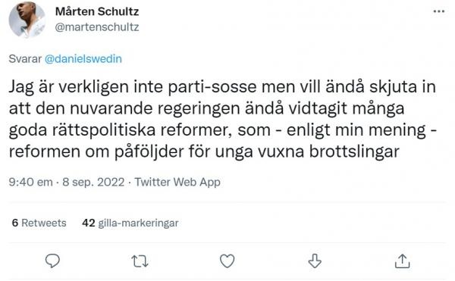This screenshot has width=455, height=281.
Task: Follow the @danielswedin mention link
Action: (83, 59)
